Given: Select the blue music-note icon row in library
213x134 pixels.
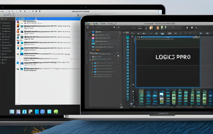Looking at the screenshot, I should (x=105, y=41).
